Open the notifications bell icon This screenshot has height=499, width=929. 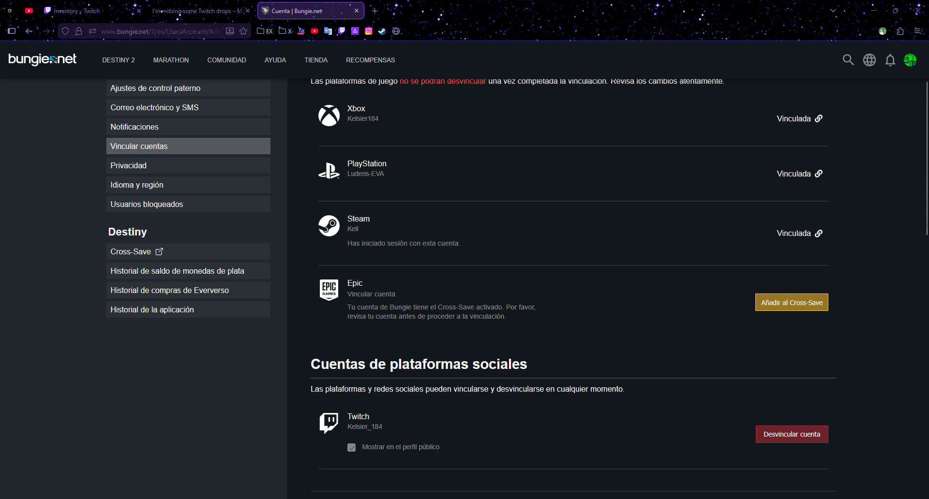coord(890,60)
